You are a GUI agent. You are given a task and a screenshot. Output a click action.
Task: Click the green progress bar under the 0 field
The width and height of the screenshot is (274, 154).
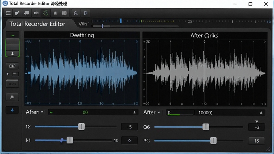(x=174, y=115)
